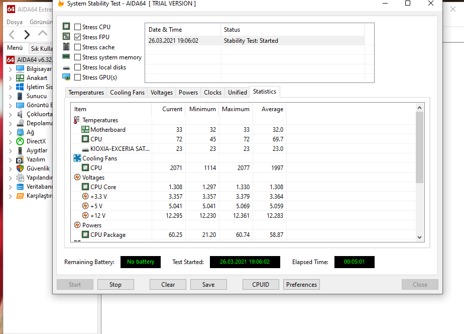
Task: Click the Anakart motherboard icon
Action: 20,78
